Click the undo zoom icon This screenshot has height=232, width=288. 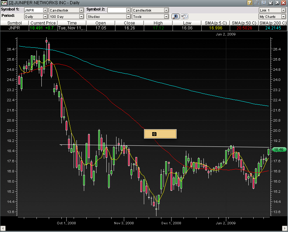click(184, 16)
